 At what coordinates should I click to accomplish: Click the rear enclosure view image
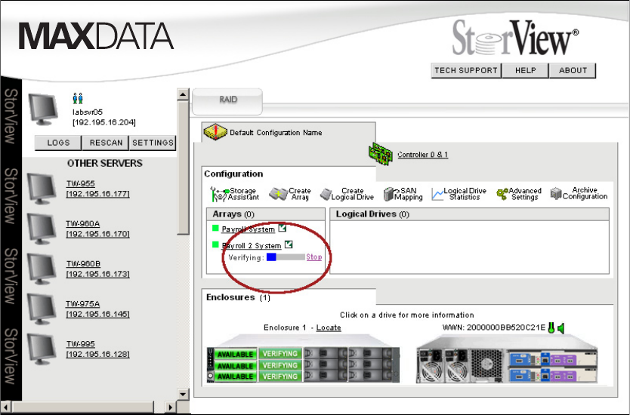[x=507, y=359]
